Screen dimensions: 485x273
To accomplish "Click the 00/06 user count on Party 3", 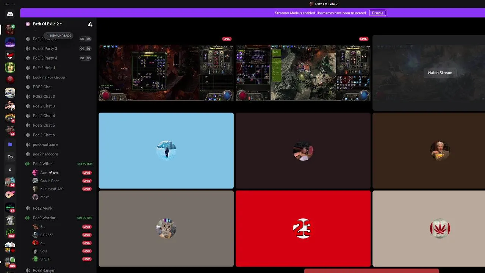I will 85,49.
